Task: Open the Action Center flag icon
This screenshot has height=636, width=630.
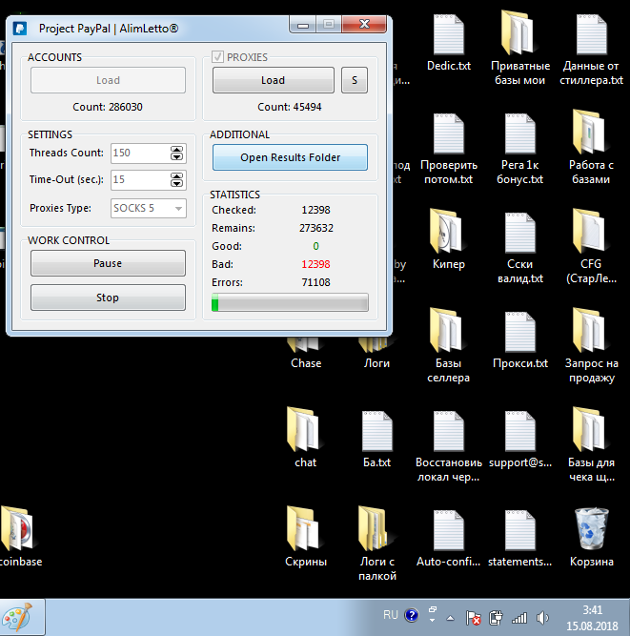Action: (473, 618)
